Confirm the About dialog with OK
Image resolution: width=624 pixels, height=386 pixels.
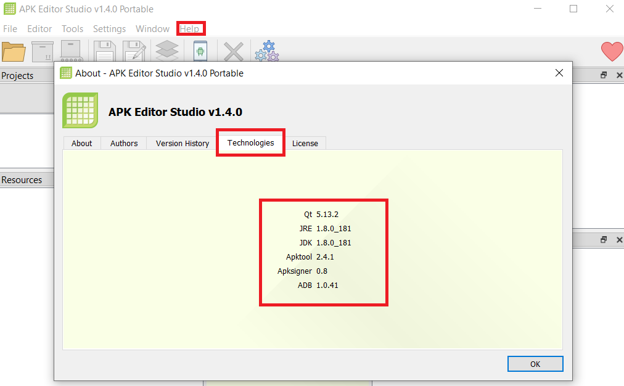(x=535, y=364)
